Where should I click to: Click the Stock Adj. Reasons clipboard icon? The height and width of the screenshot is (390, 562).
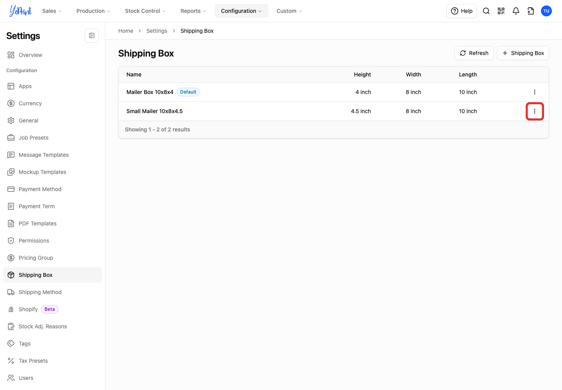click(11, 326)
